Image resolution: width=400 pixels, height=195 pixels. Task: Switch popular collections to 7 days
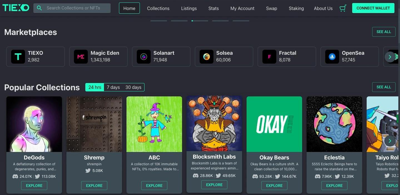click(x=113, y=87)
